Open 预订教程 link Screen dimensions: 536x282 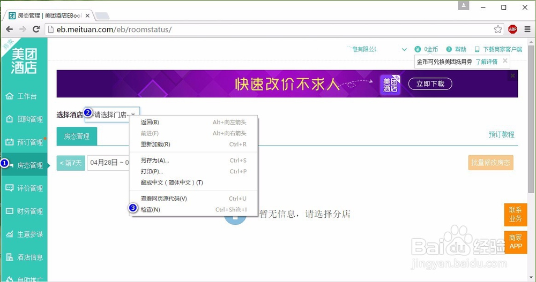(x=502, y=134)
